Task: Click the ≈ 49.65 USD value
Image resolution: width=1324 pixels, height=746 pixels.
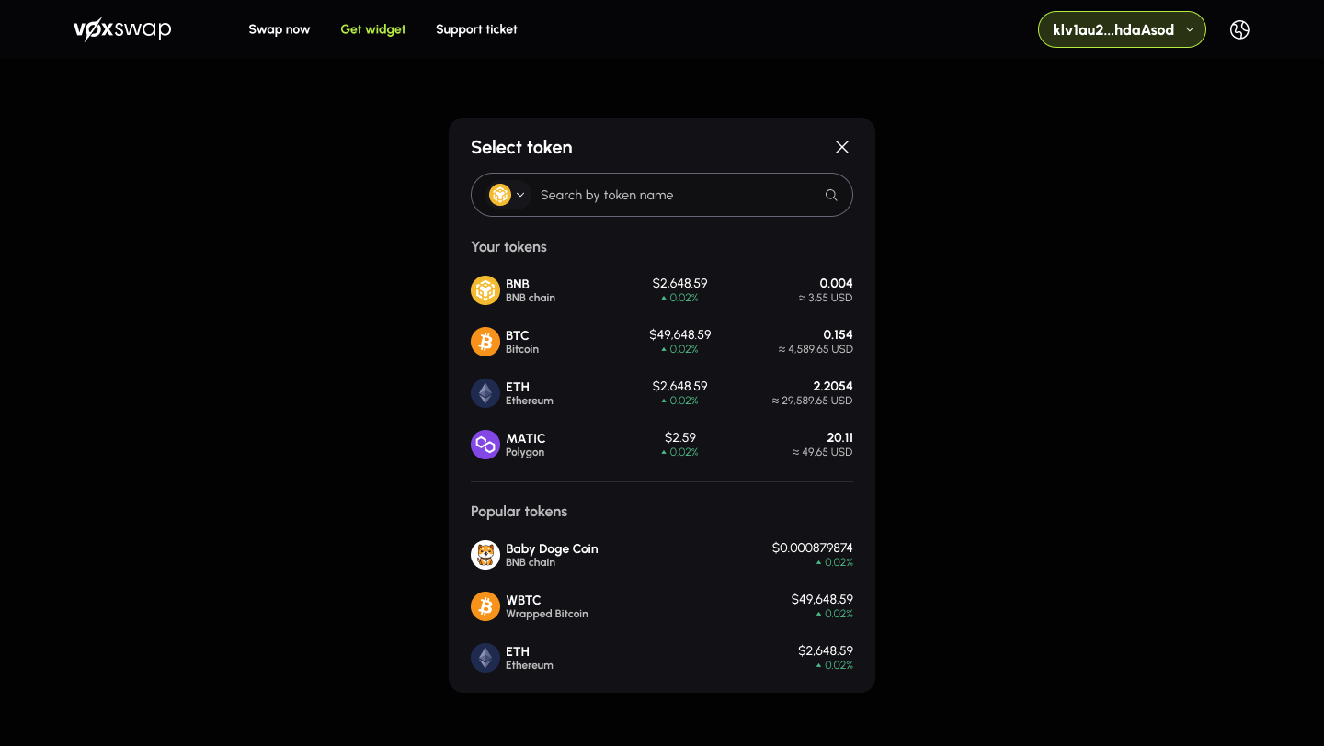Action: [x=823, y=452]
